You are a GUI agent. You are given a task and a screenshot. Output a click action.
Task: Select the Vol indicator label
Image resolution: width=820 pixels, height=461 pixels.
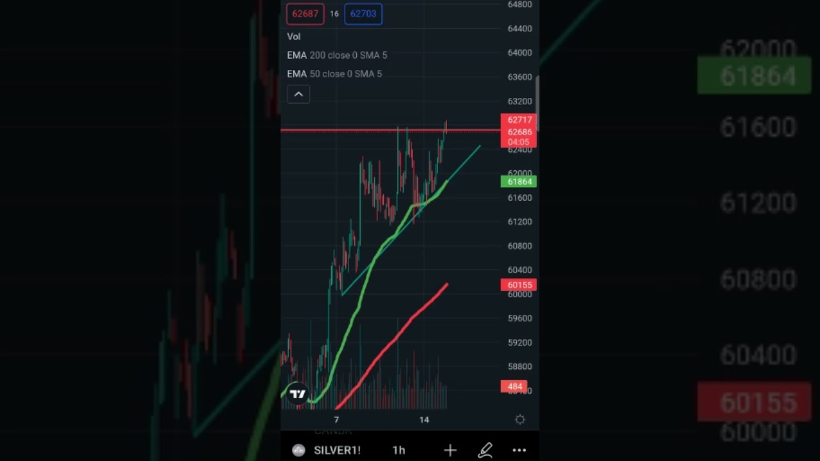tap(293, 36)
